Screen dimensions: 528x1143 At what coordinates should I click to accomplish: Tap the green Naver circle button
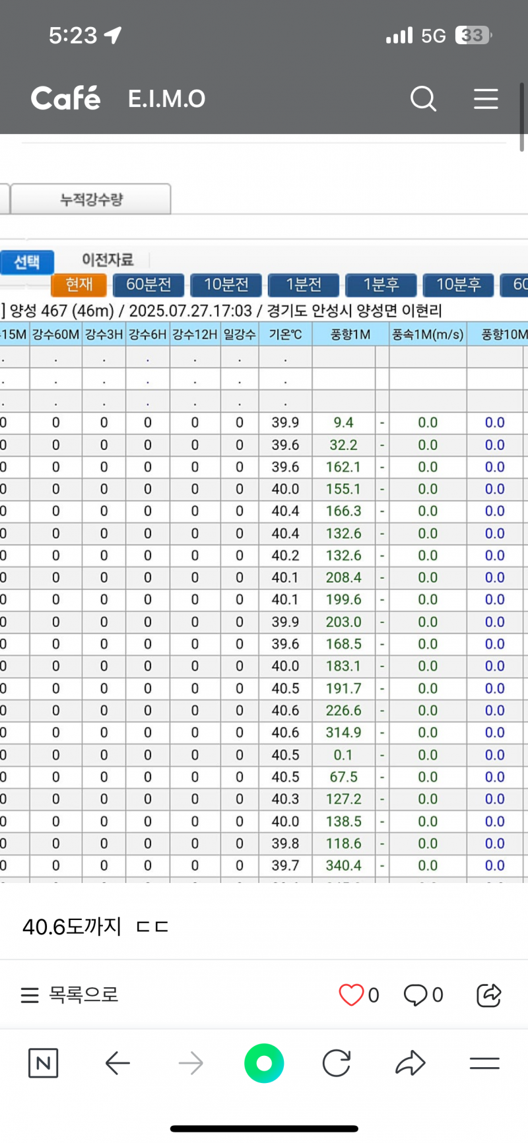coord(264,1063)
